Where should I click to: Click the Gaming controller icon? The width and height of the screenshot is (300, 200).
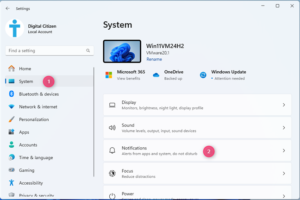pos(12,170)
